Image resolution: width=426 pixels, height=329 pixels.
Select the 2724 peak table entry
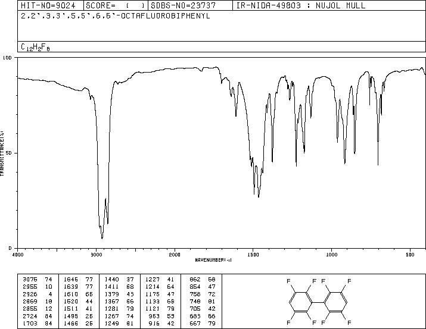point(37,316)
